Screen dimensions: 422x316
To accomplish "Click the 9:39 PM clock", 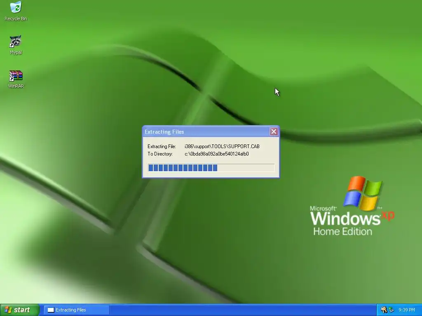I will (x=406, y=310).
